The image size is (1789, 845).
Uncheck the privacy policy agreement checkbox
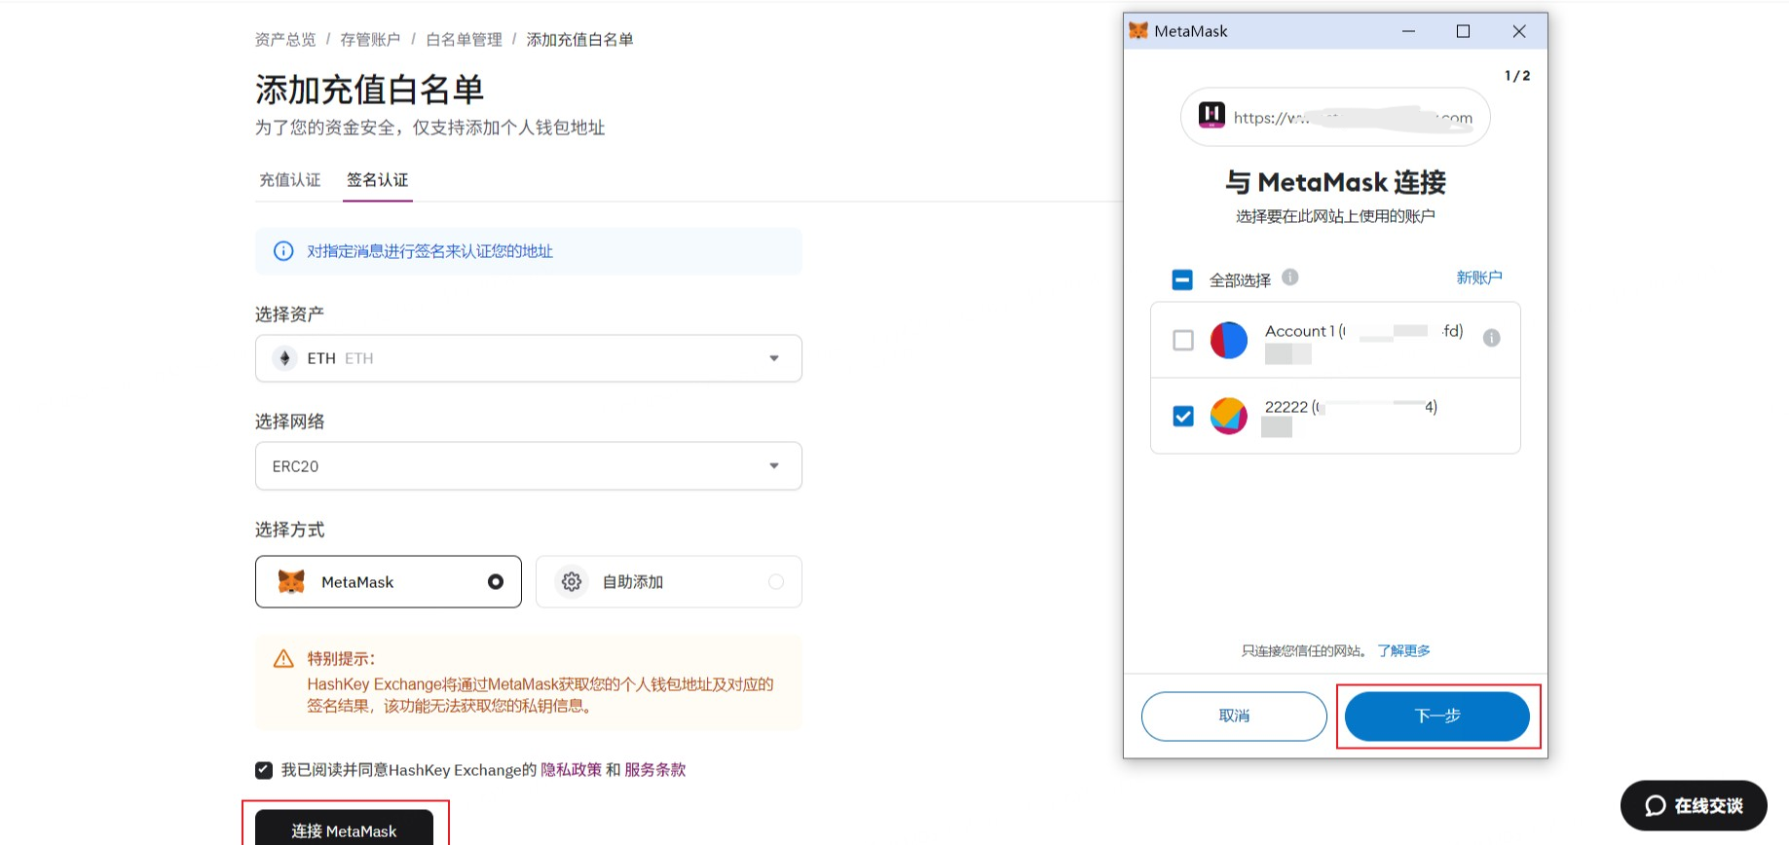click(264, 770)
